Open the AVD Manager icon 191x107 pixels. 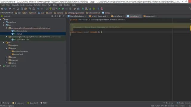point(87,9)
